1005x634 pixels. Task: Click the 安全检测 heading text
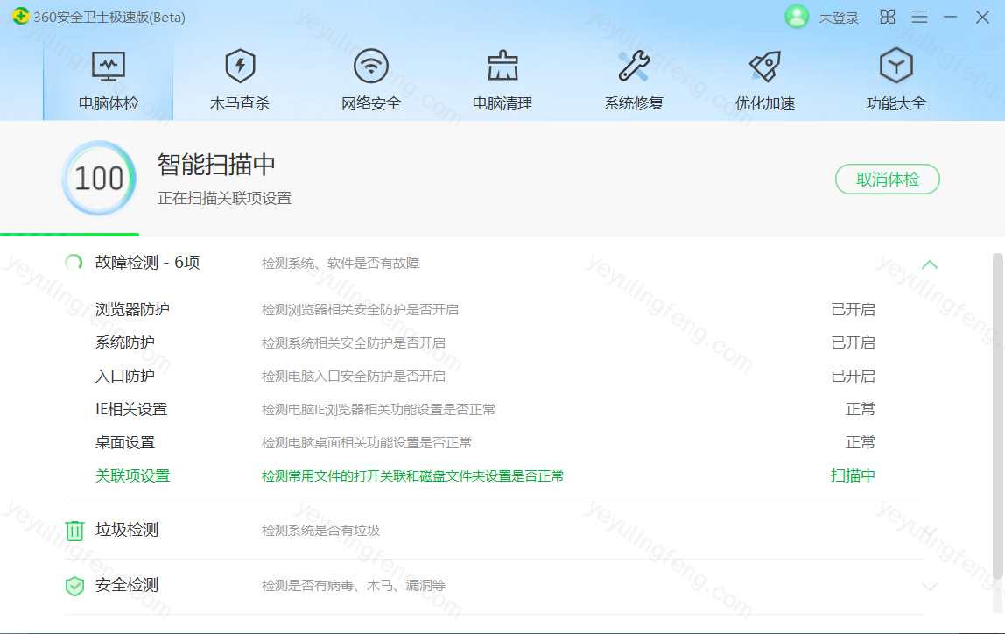coord(127,585)
